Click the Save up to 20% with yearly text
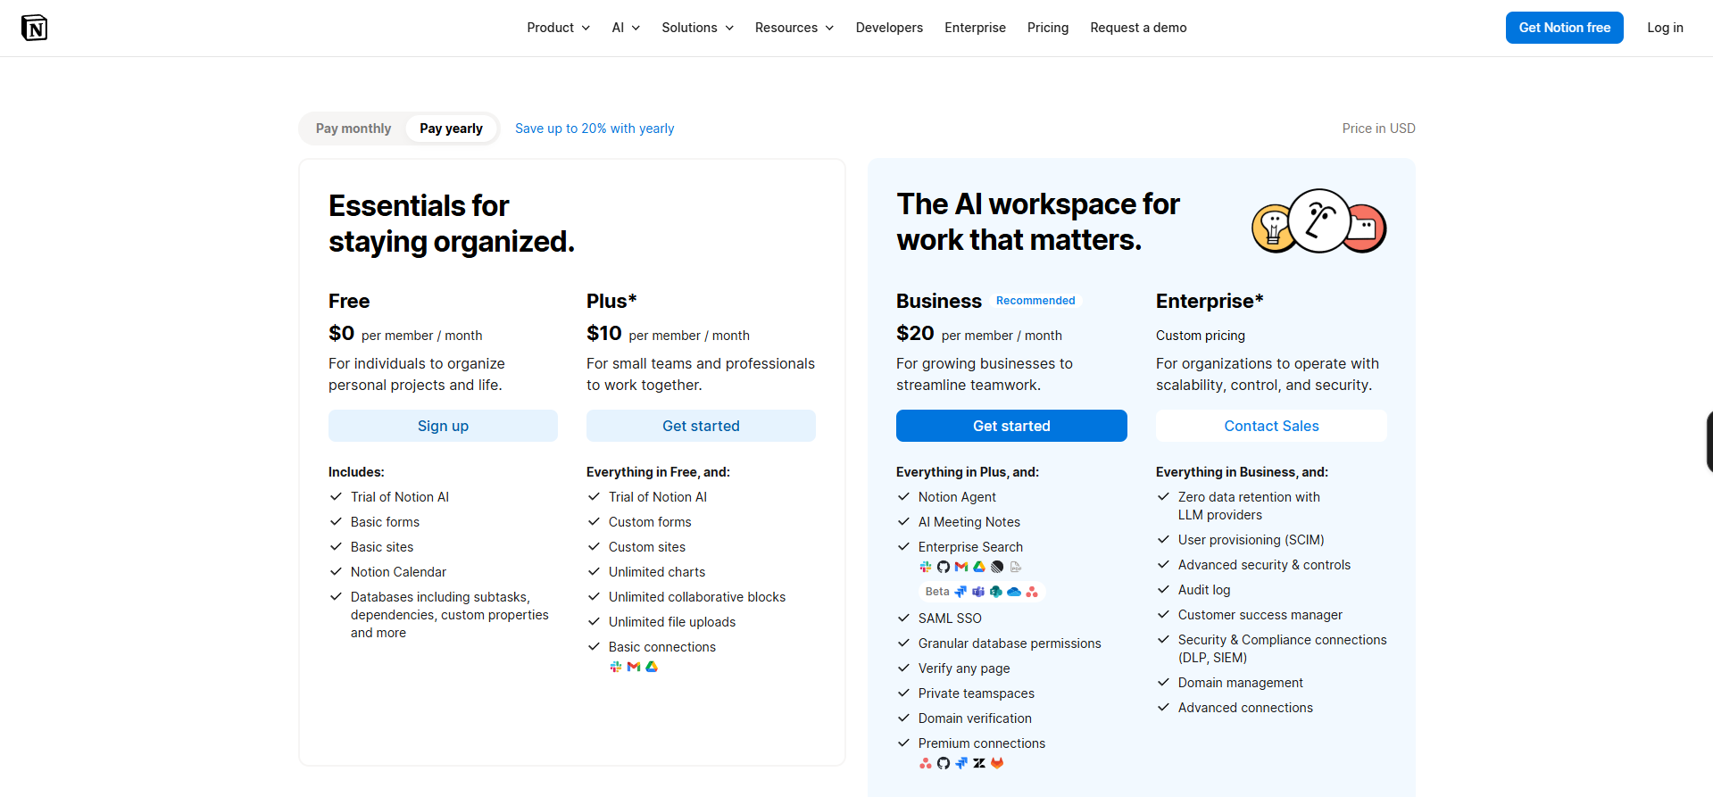 [595, 129]
